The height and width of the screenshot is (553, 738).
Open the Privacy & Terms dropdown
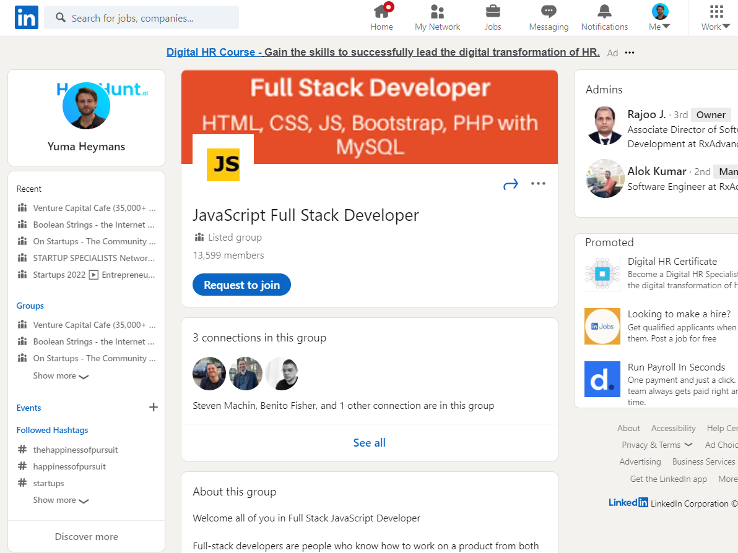[657, 445]
